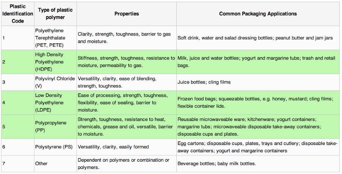Select the Polyethylene Terephthalate (PET, PETE) cell
Screen dimensions: 342x174
50,38
